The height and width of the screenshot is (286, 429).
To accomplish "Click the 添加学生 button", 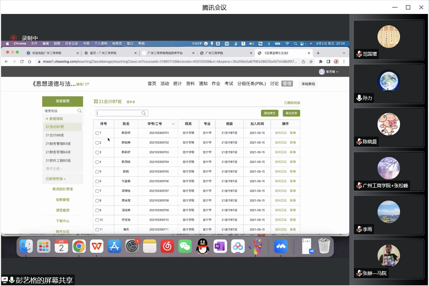I will tap(270, 113).
